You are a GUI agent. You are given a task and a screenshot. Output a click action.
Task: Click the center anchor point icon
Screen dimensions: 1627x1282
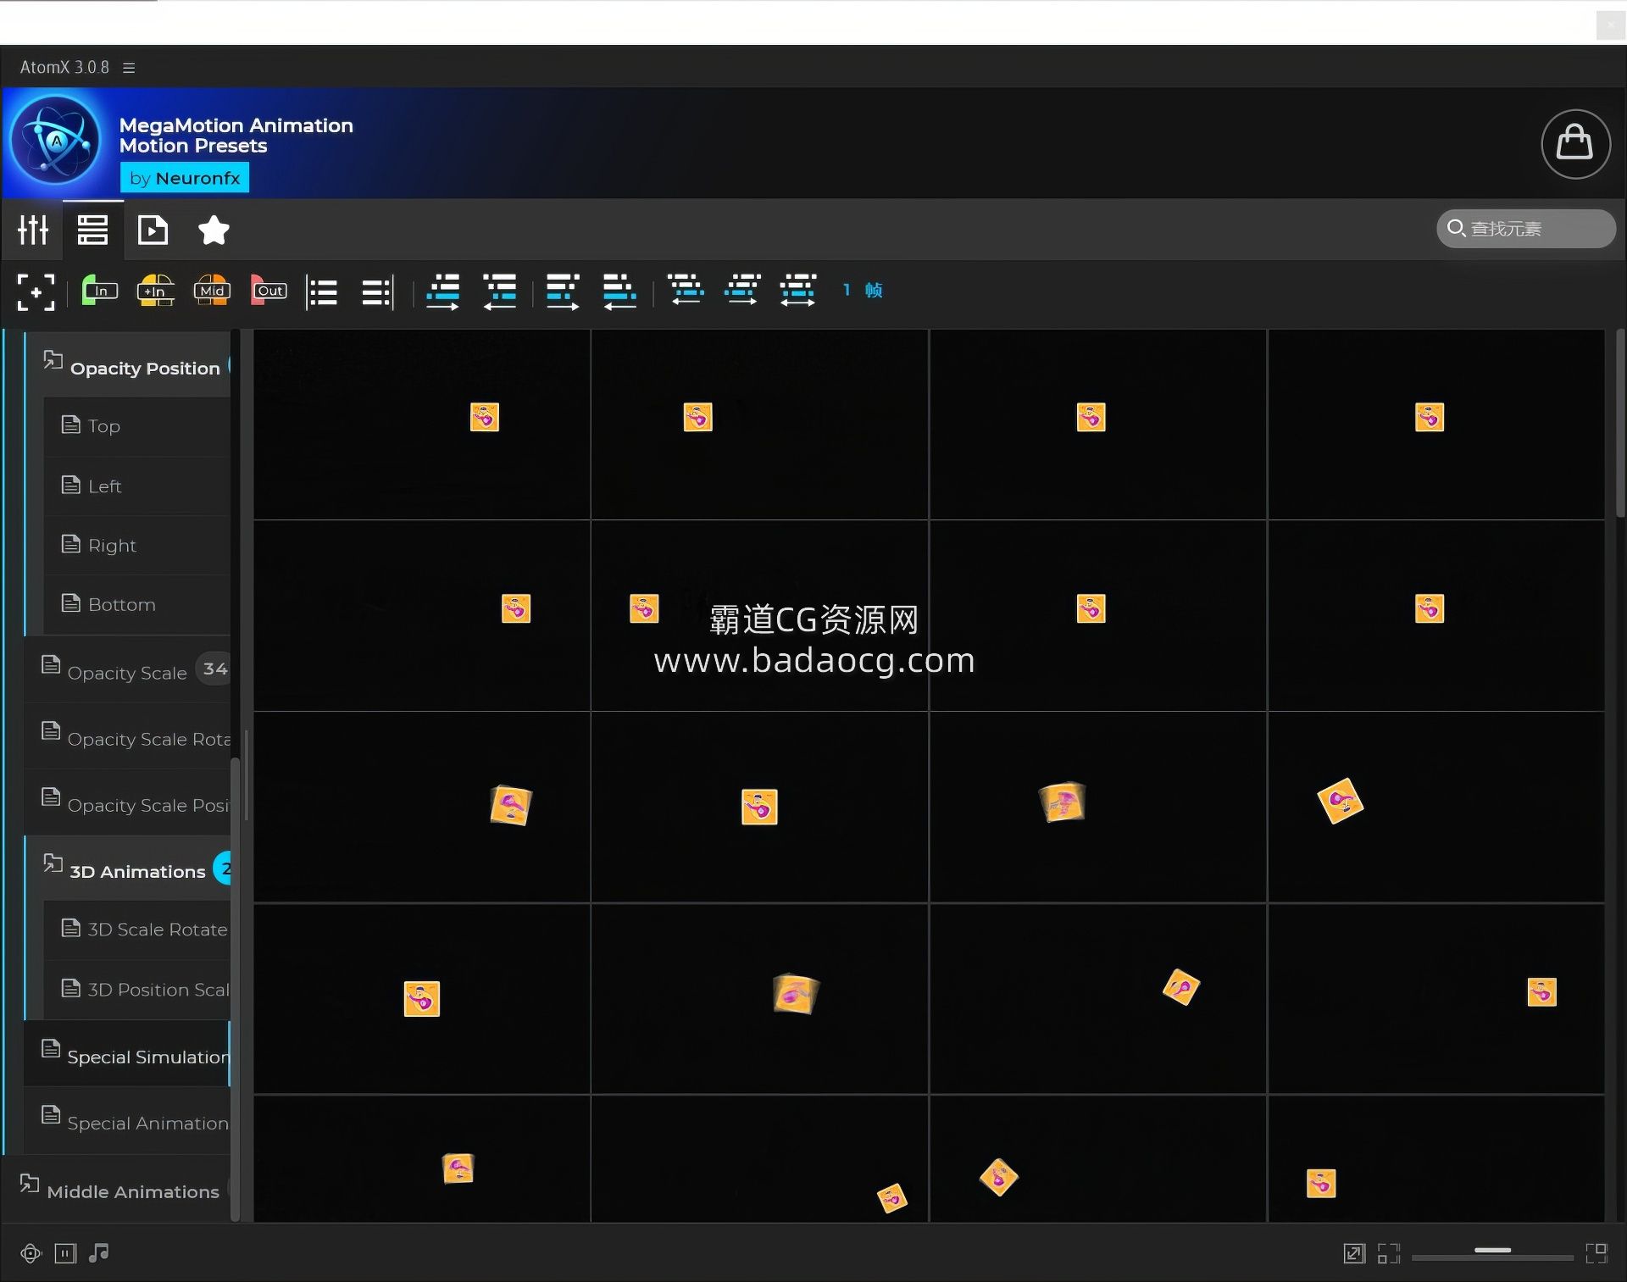click(36, 291)
